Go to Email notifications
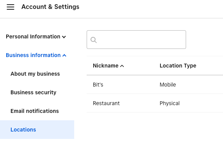The width and height of the screenshot is (223, 142). [x=35, y=111]
